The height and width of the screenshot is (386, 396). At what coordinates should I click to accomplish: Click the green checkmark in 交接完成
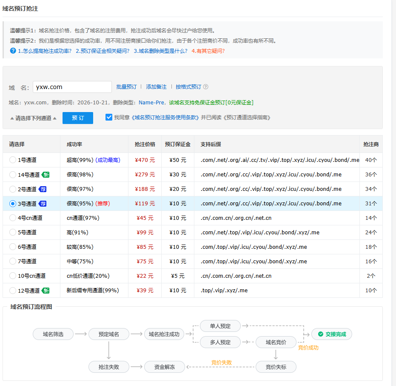coord(320,334)
